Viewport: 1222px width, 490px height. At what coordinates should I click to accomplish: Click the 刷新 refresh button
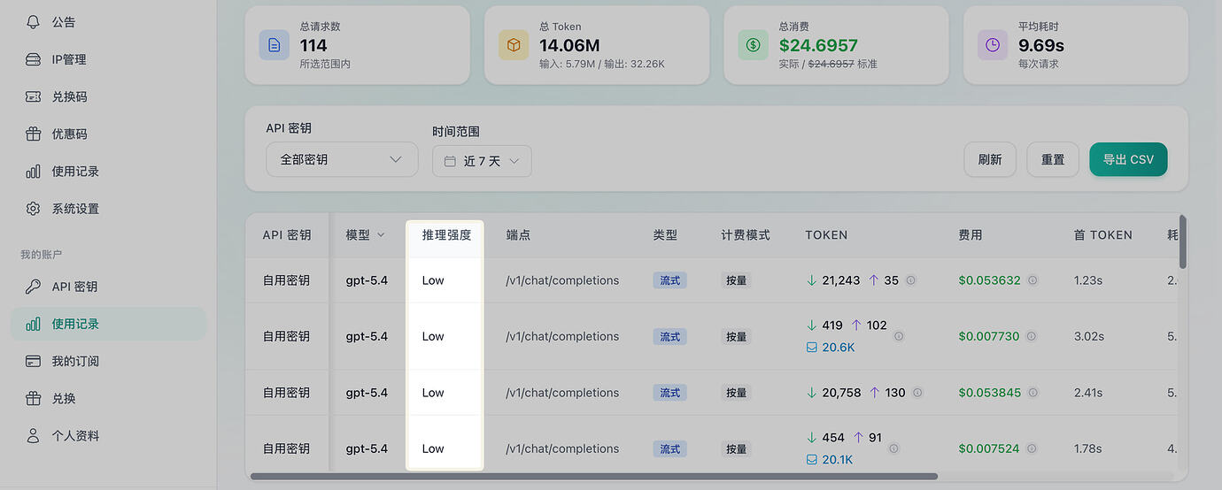coord(990,160)
